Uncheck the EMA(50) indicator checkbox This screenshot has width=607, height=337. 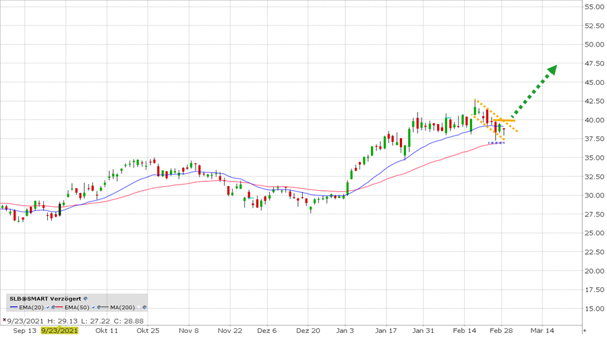coord(93,307)
